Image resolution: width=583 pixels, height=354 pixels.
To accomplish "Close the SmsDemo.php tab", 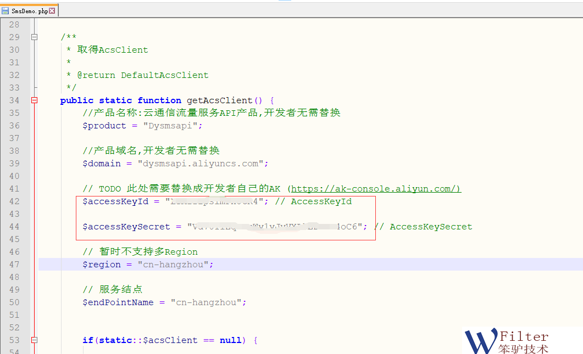I will pyautogui.click(x=52, y=11).
